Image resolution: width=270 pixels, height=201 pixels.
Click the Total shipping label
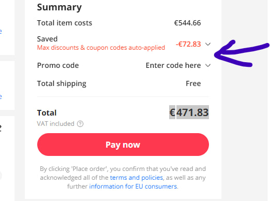coord(62,84)
